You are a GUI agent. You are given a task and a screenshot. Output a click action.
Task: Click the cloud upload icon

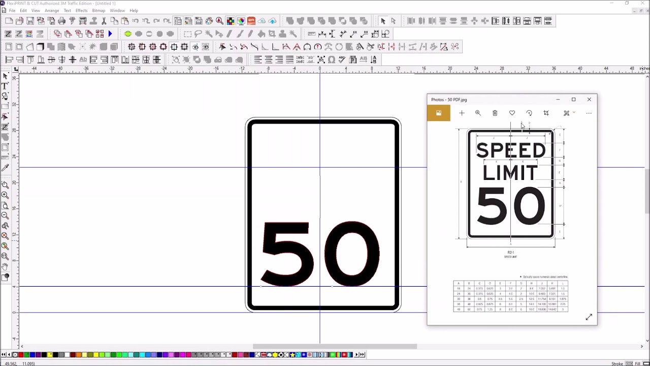[272, 21]
